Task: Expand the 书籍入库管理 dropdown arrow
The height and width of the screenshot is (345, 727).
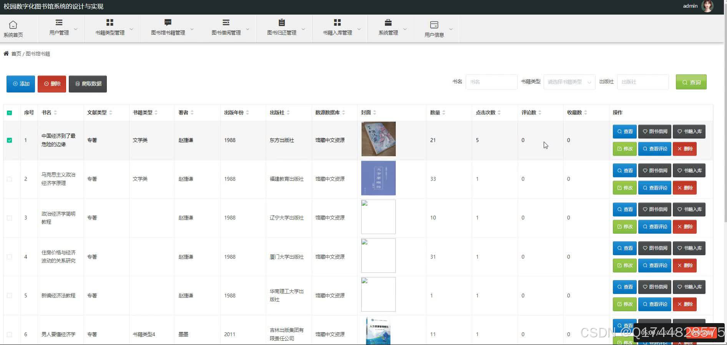Action: coord(359,29)
